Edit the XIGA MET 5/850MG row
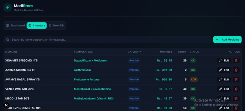This screenshot has height=111, width=245. click(224, 60)
